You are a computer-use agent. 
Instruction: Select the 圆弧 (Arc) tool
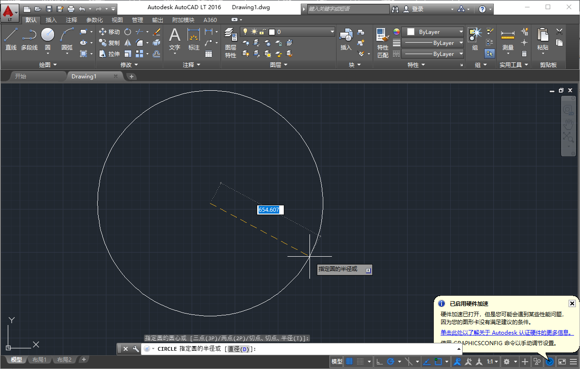(x=67, y=39)
